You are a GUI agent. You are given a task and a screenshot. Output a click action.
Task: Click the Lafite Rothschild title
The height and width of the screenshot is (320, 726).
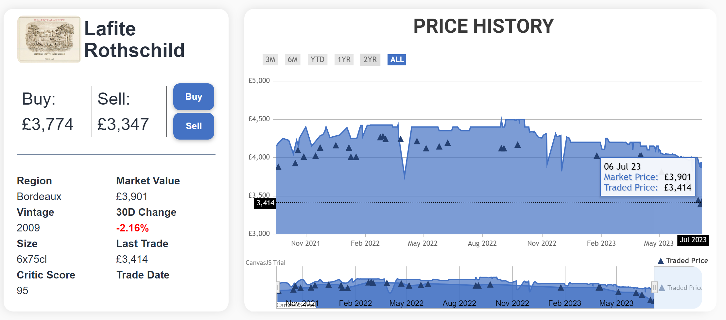(x=134, y=39)
